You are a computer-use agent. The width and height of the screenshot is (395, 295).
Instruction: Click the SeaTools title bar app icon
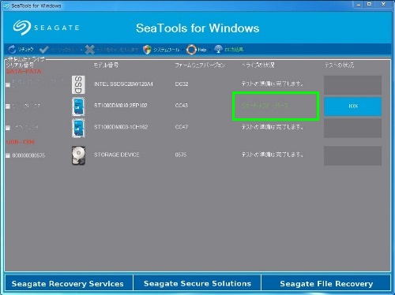tap(6, 6)
